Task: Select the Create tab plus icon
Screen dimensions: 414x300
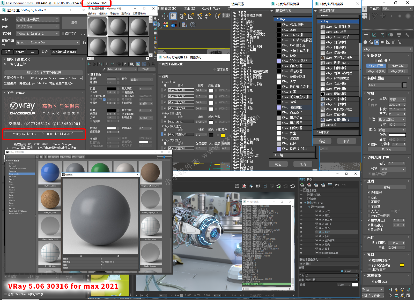Action: 366,35
